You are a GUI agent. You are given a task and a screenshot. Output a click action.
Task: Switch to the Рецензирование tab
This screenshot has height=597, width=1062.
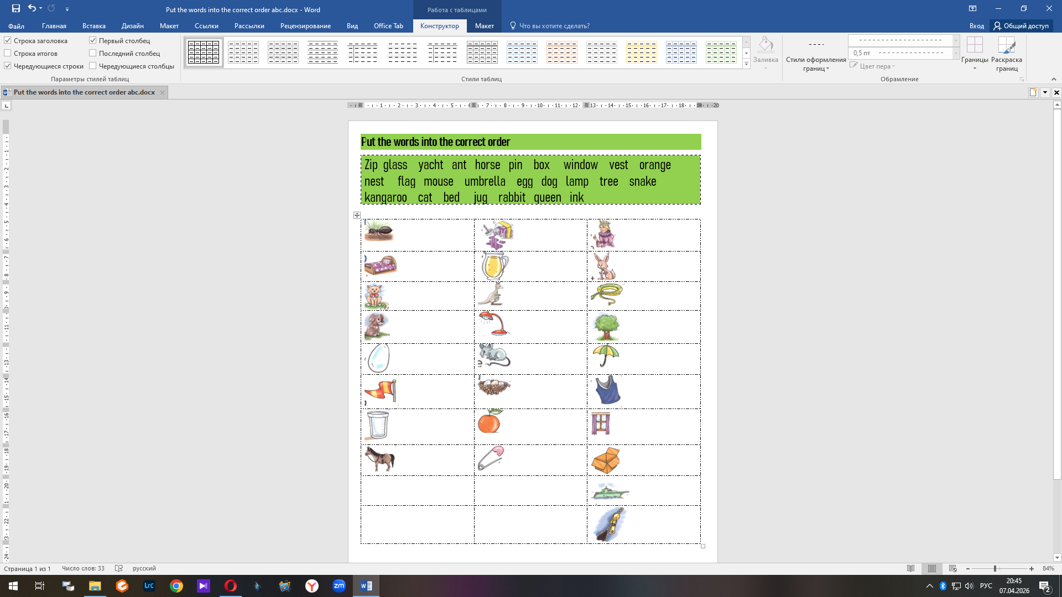pos(305,26)
